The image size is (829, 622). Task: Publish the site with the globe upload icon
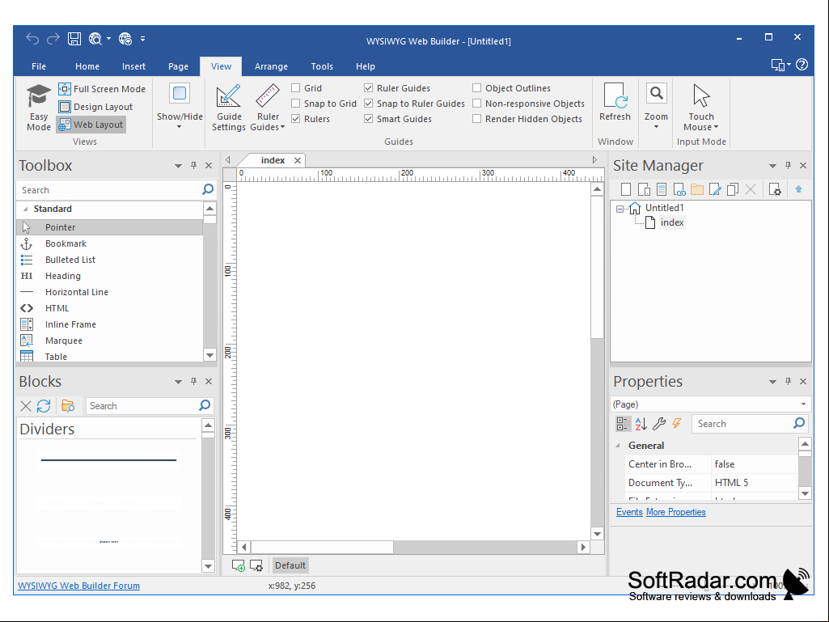tap(125, 39)
